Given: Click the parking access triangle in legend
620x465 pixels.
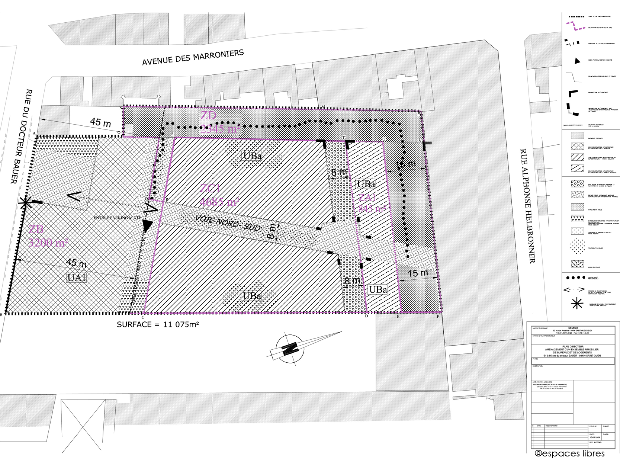Looking at the screenshot, I should (577, 61).
